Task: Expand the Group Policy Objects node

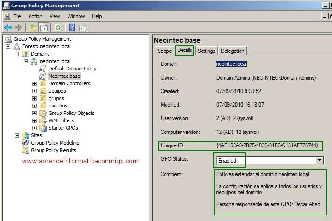Action: (34, 113)
